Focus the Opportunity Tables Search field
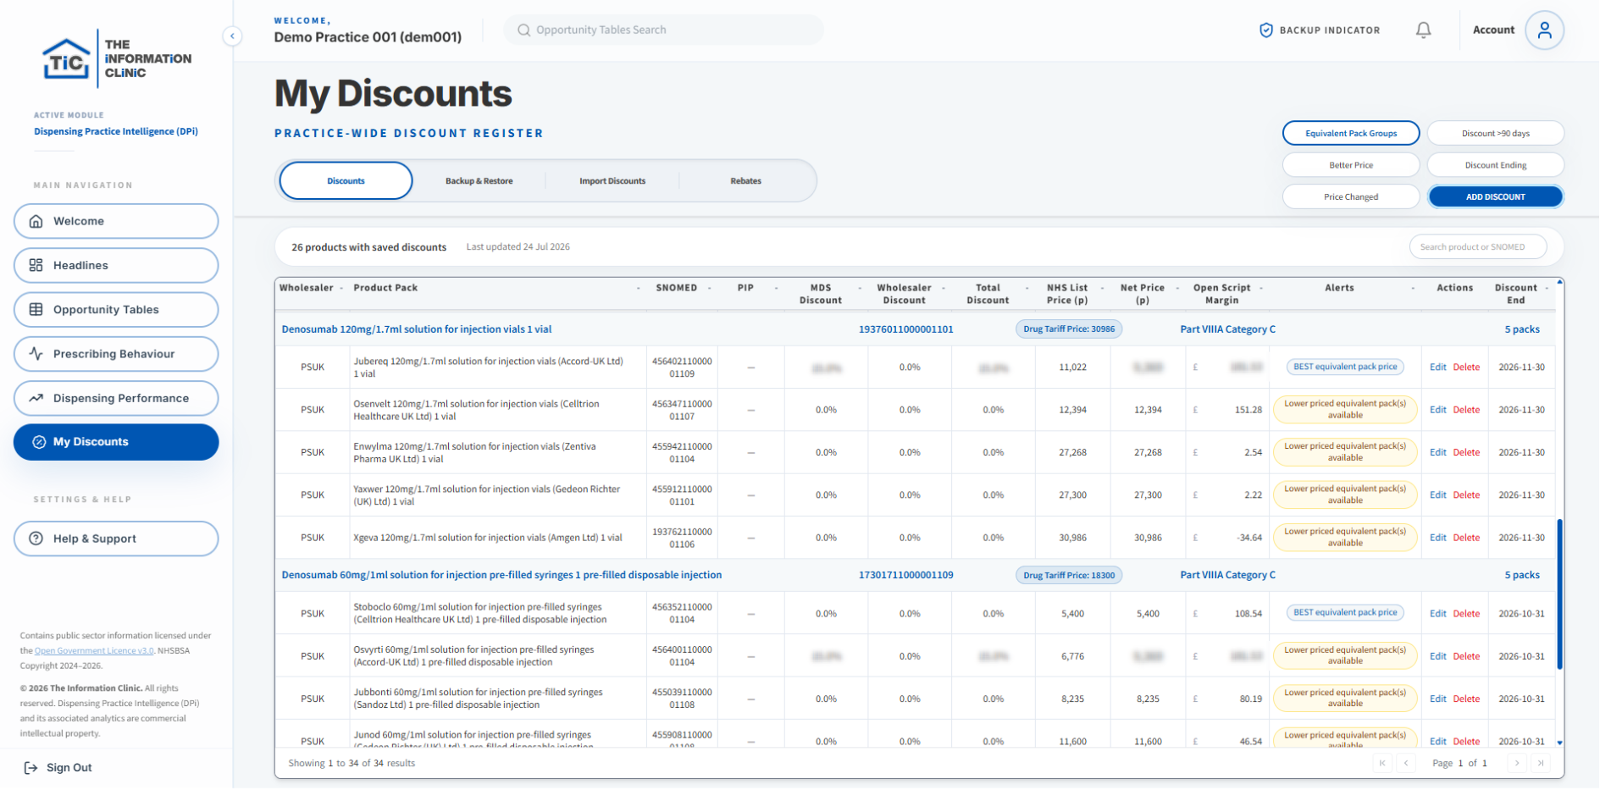Screen dimensions: 1600x790 [x=664, y=30]
